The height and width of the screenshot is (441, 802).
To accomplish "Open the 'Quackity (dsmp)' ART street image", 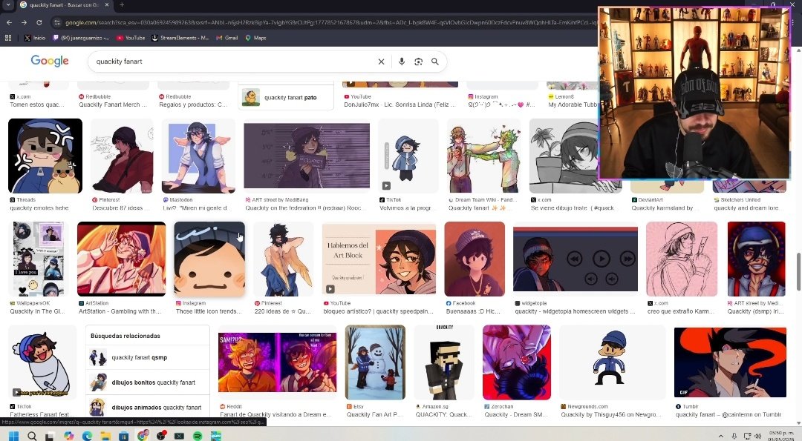I will [x=757, y=259].
